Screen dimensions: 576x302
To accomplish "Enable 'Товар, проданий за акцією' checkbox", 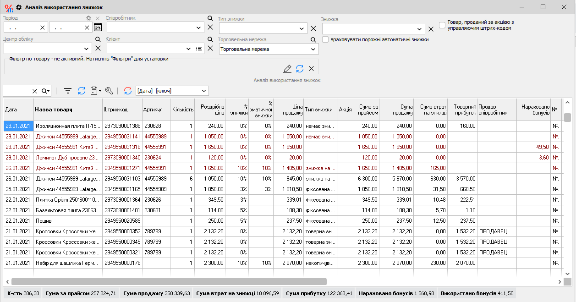I will (x=442, y=25).
